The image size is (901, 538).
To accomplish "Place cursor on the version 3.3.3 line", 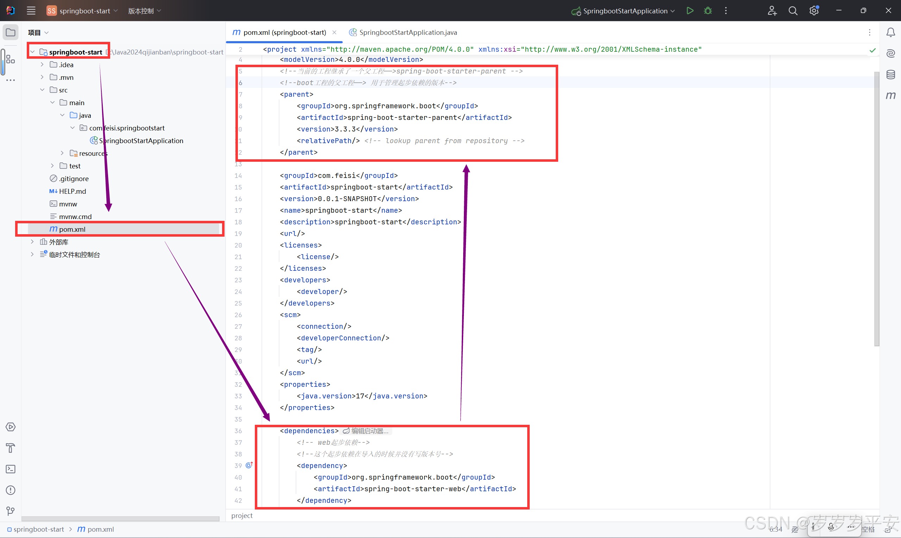I will 347,129.
